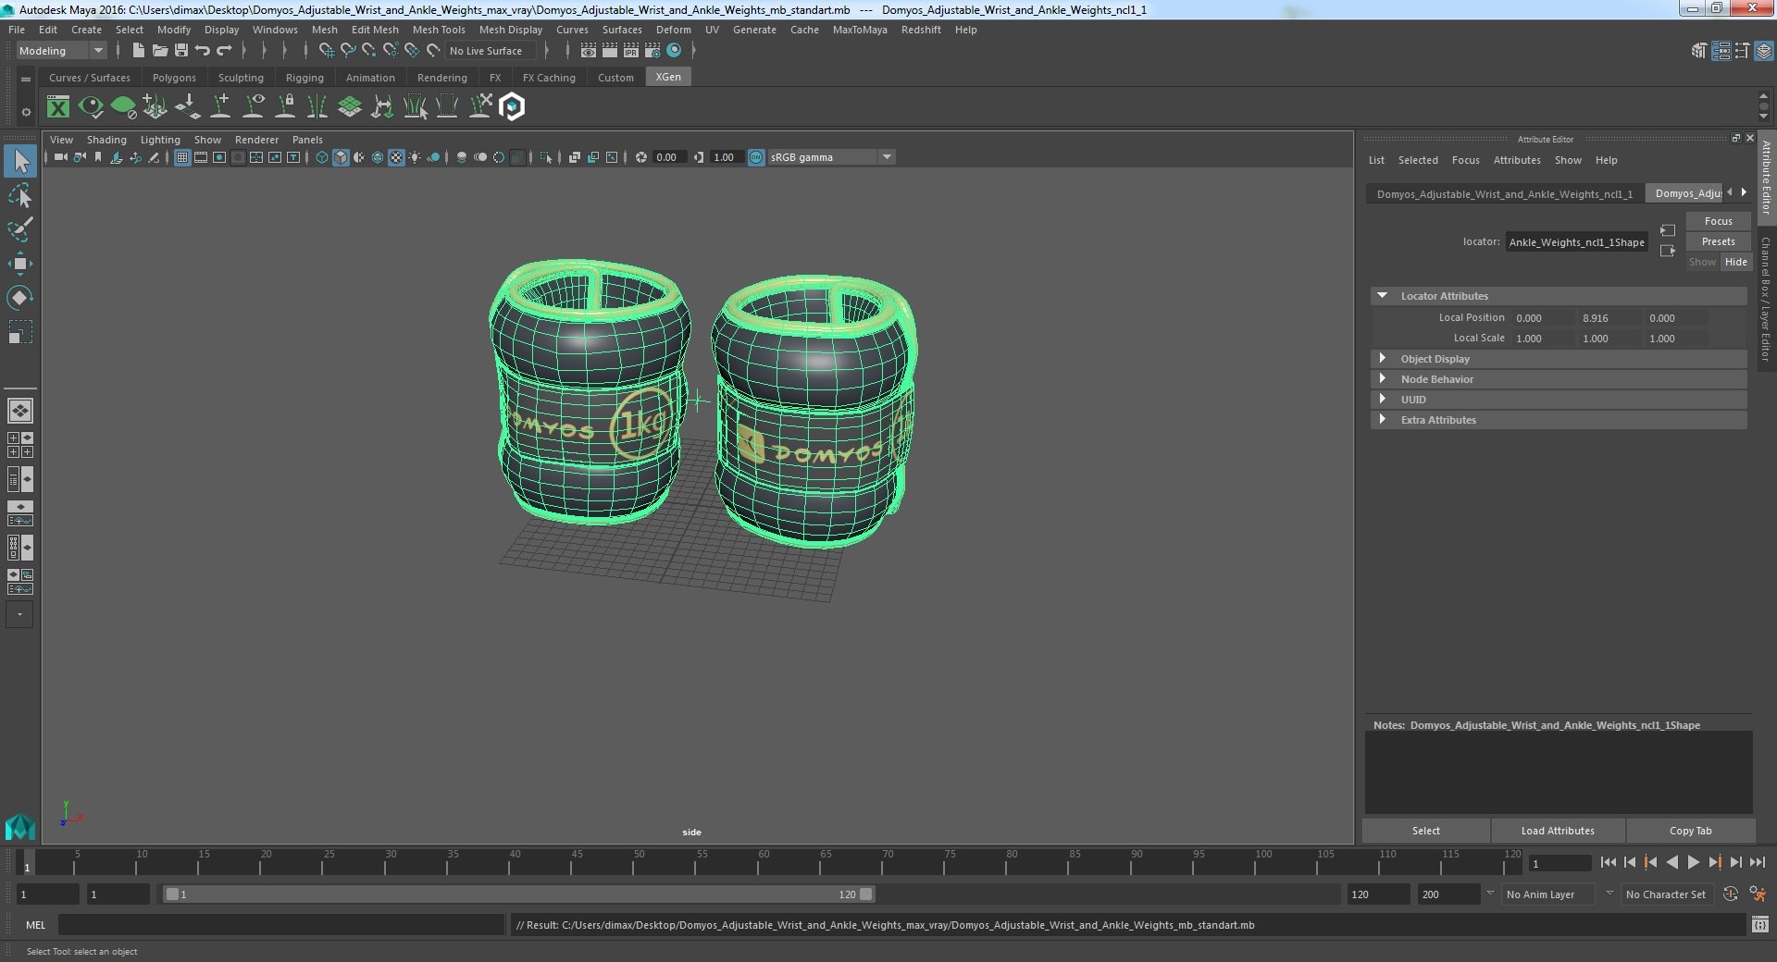Toggle the viewport grid display
This screenshot has width=1777, height=962.
(x=182, y=157)
